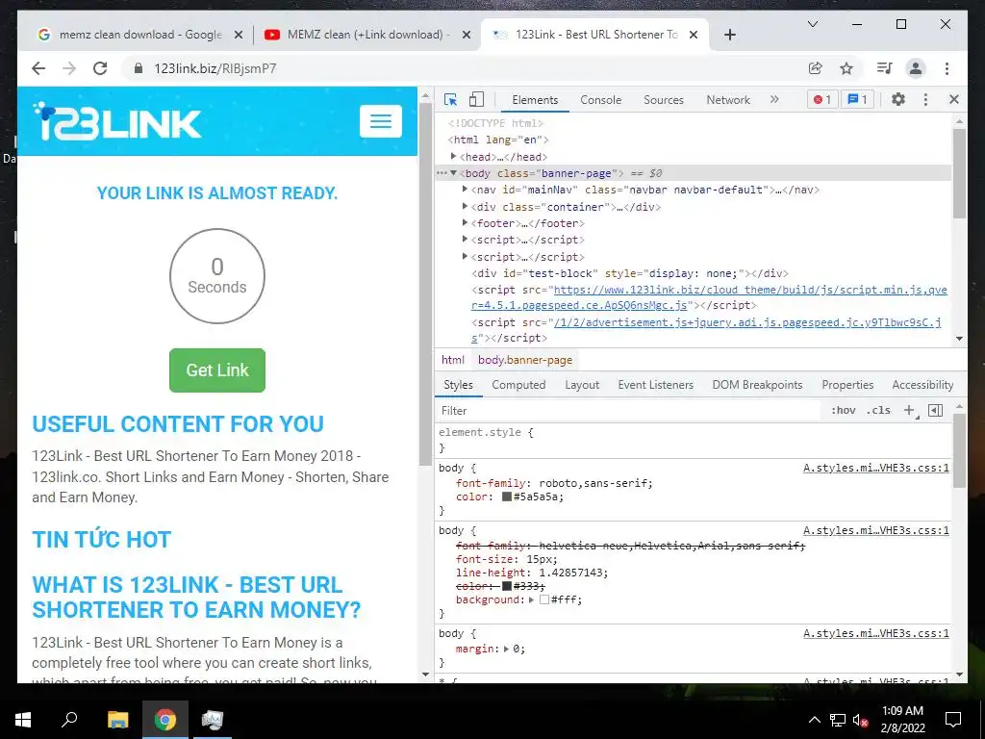Image resolution: width=985 pixels, height=739 pixels.
Task: Expand the first script node
Action: 465,239
